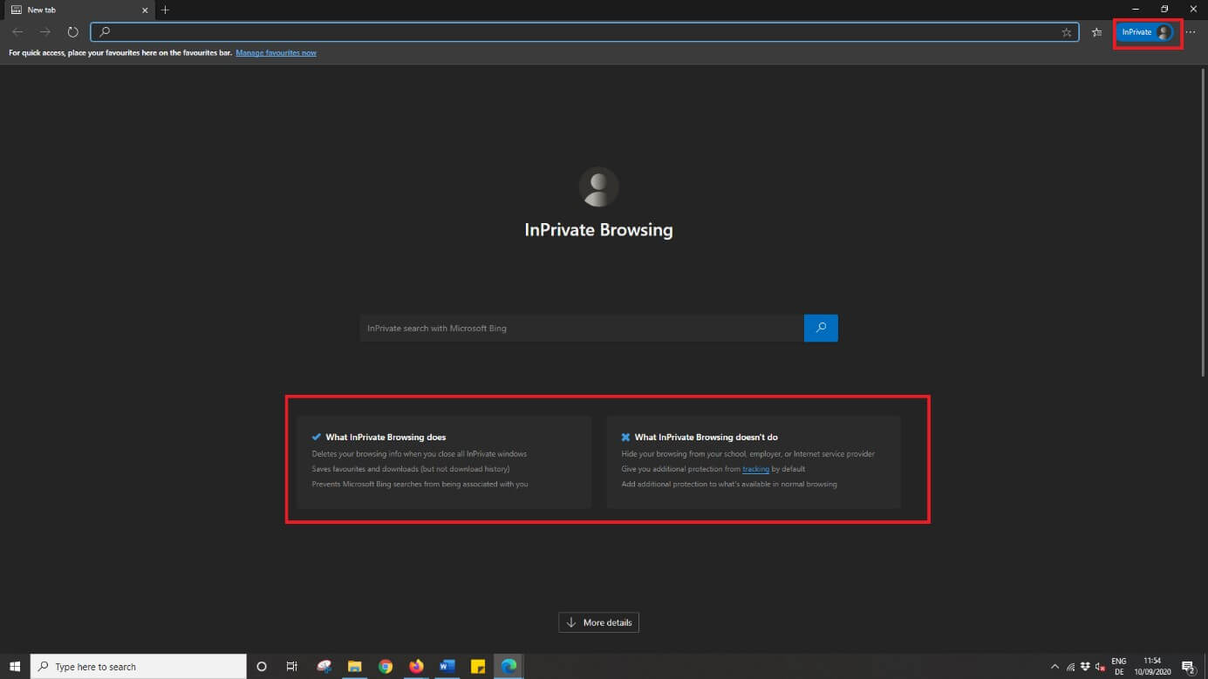
Task: Open Sticky Notes from taskbar
Action: click(x=478, y=667)
